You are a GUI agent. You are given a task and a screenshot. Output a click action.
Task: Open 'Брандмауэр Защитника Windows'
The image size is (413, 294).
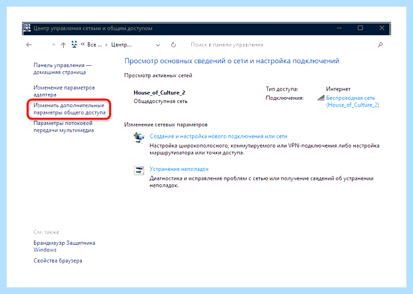(64, 246)
